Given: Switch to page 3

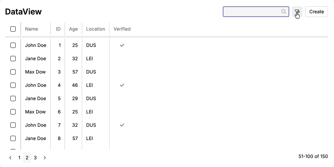Looking at the screenshot, I should (35, 158).
